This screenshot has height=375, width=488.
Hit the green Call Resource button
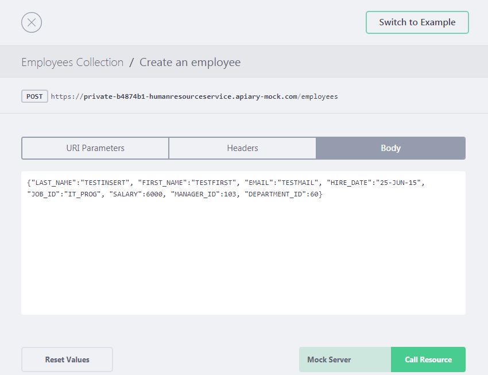tap(428, 359)
